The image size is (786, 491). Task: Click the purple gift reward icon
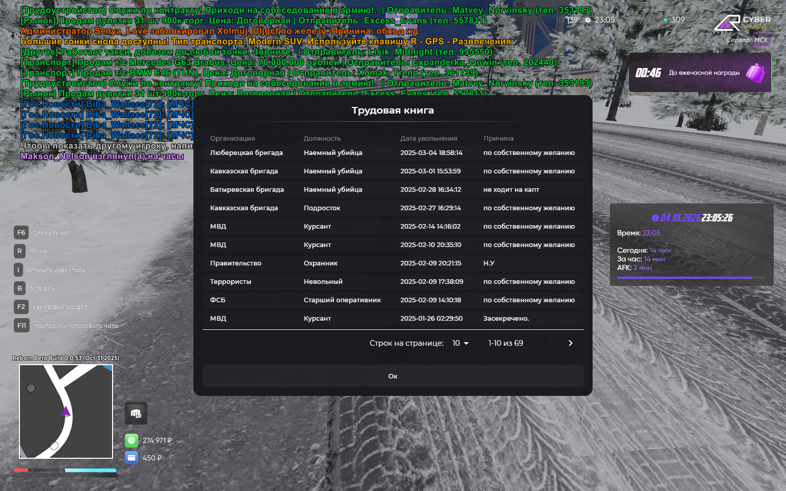(x=755, y=73)
